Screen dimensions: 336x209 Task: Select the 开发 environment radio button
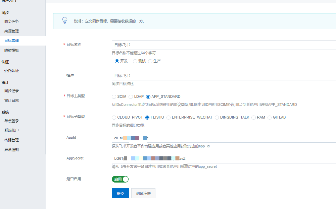click(117, 61)
